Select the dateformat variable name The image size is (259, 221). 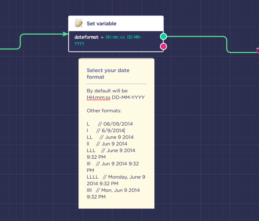pos(86,37)
